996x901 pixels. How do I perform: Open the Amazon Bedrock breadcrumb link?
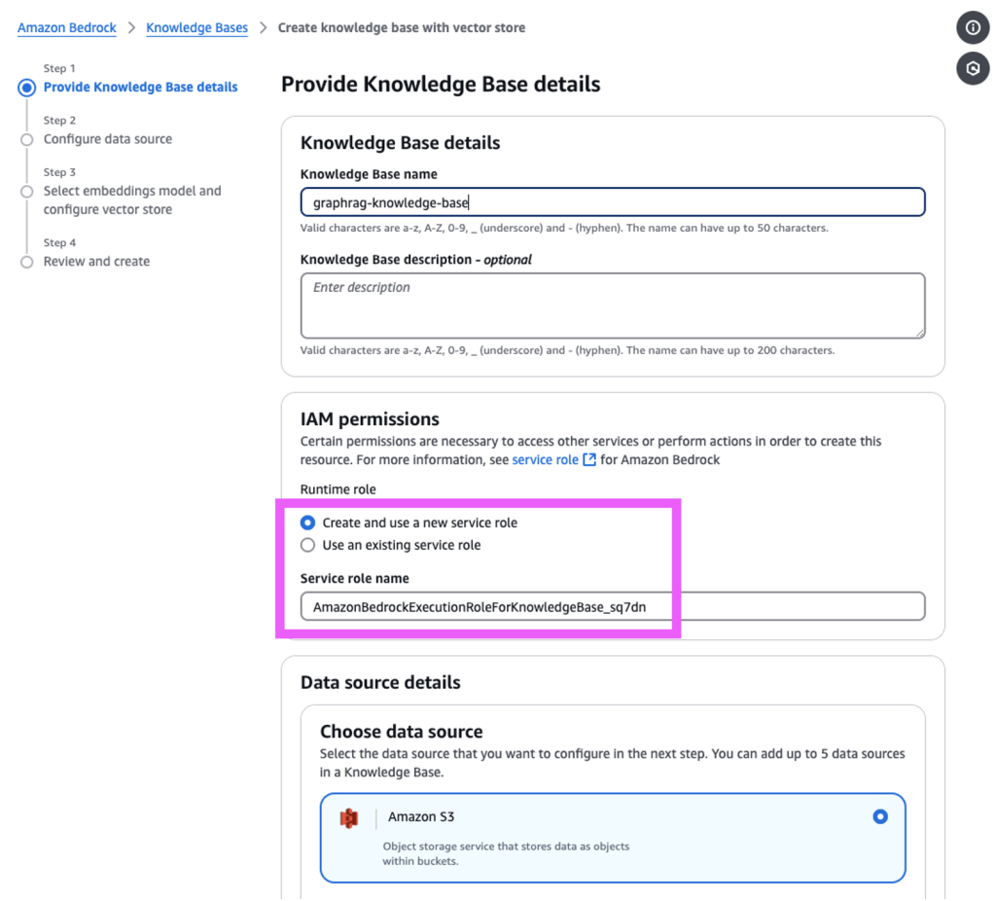coord(67,27)
